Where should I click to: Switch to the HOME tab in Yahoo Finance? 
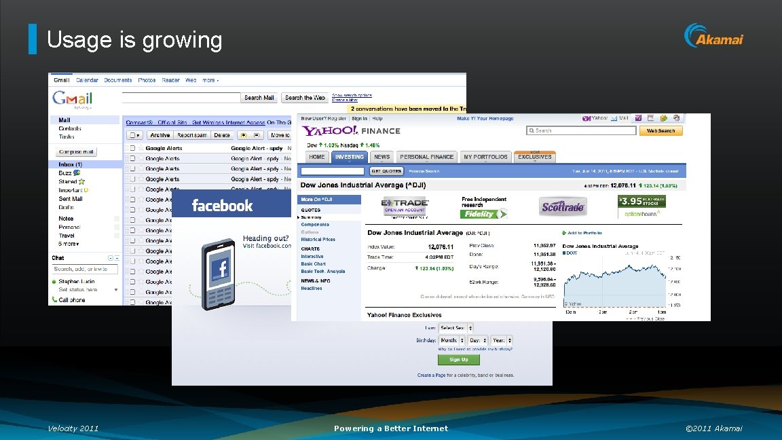[x=317, y=157]
